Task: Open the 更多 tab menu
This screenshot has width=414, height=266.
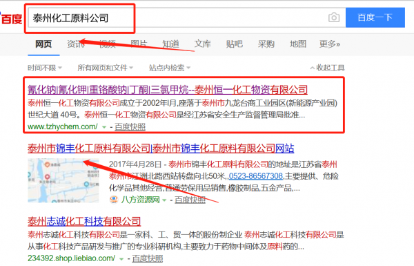Action: click(330, 44)
